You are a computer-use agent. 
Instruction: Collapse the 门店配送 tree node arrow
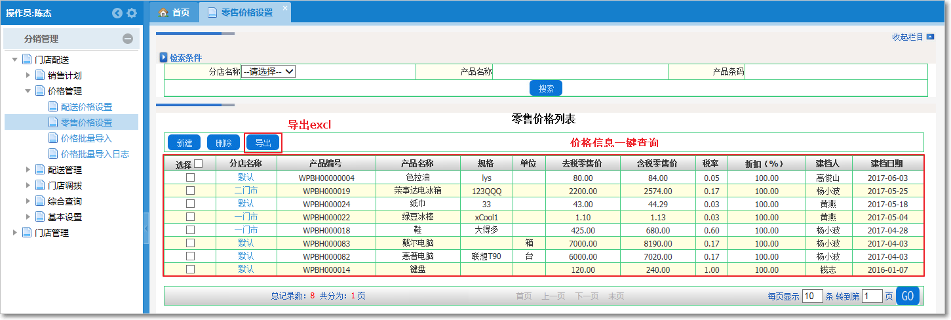[15, 60]
